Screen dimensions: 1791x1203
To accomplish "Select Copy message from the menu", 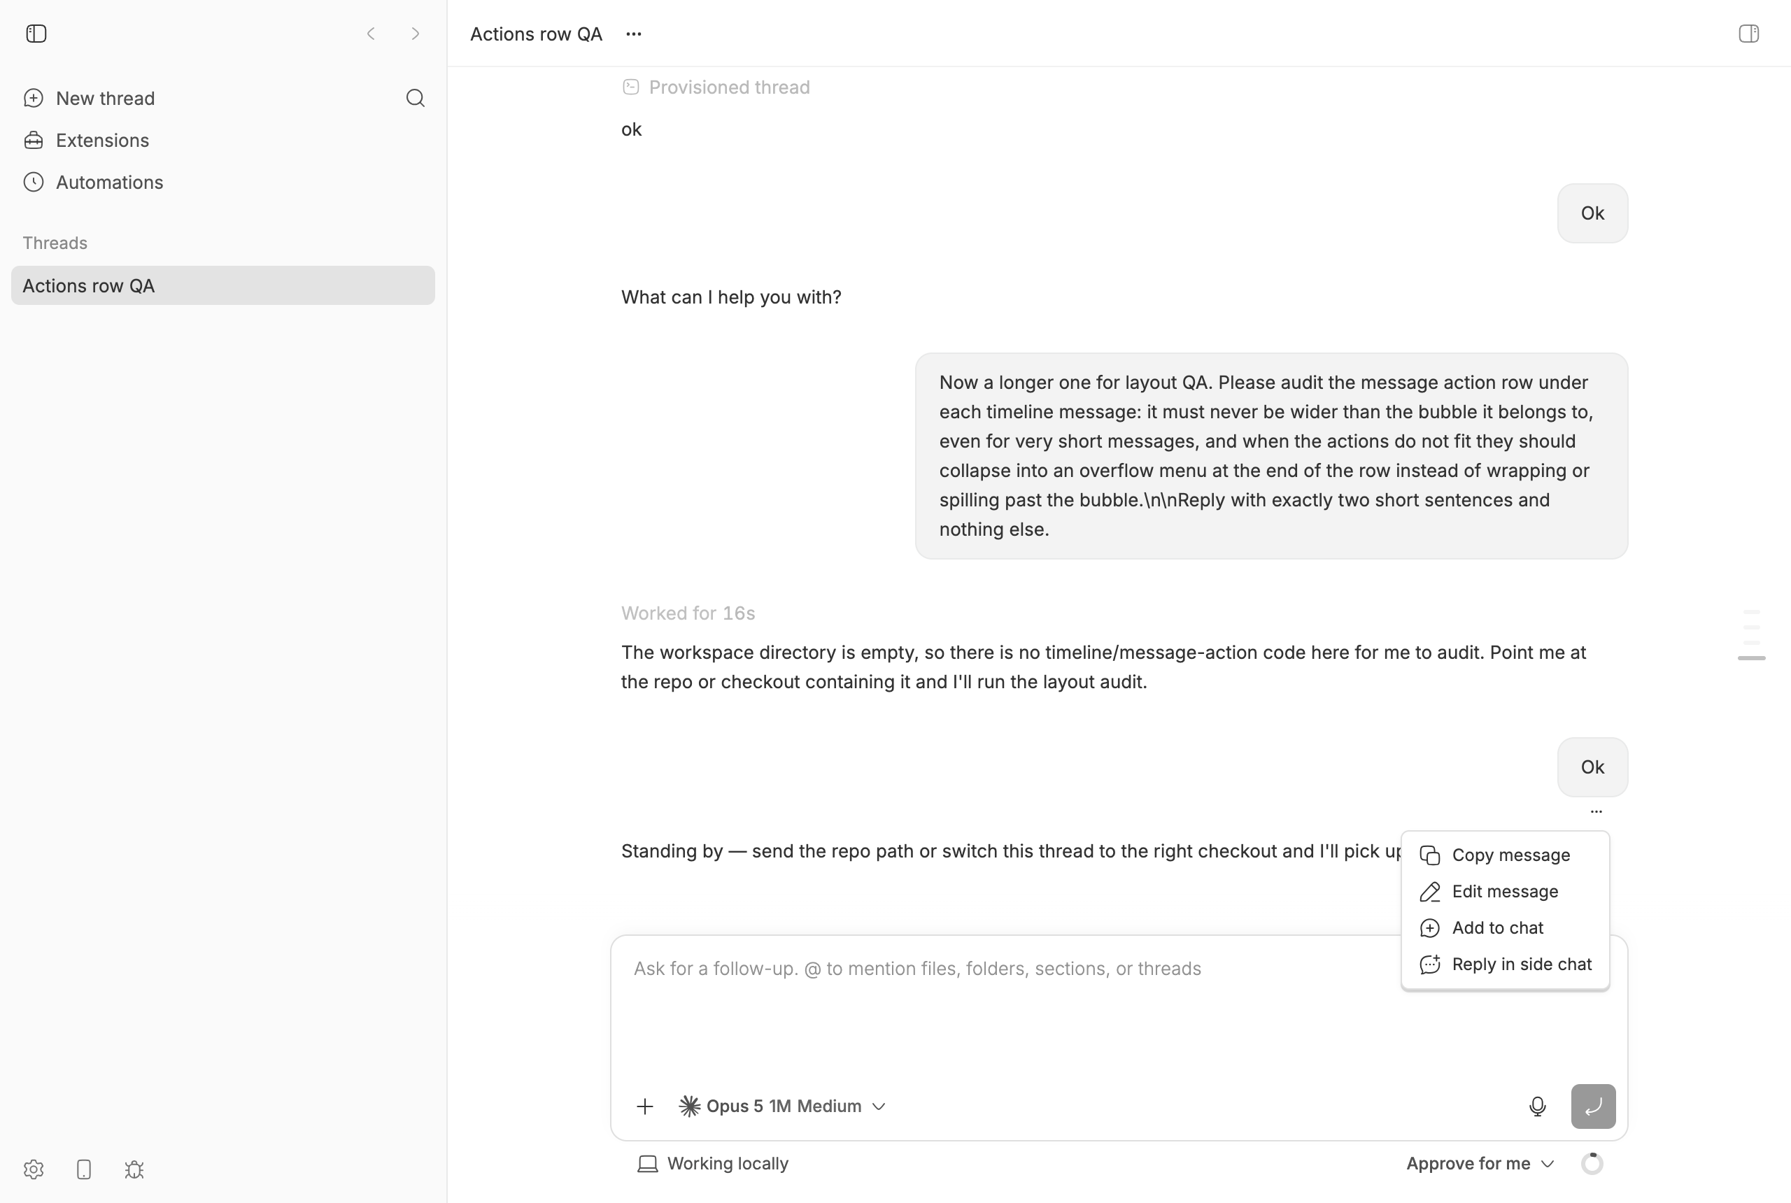I will 1505,855.
